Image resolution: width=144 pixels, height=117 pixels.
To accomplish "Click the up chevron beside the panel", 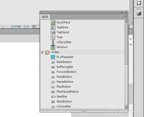I will pos(131,44).
